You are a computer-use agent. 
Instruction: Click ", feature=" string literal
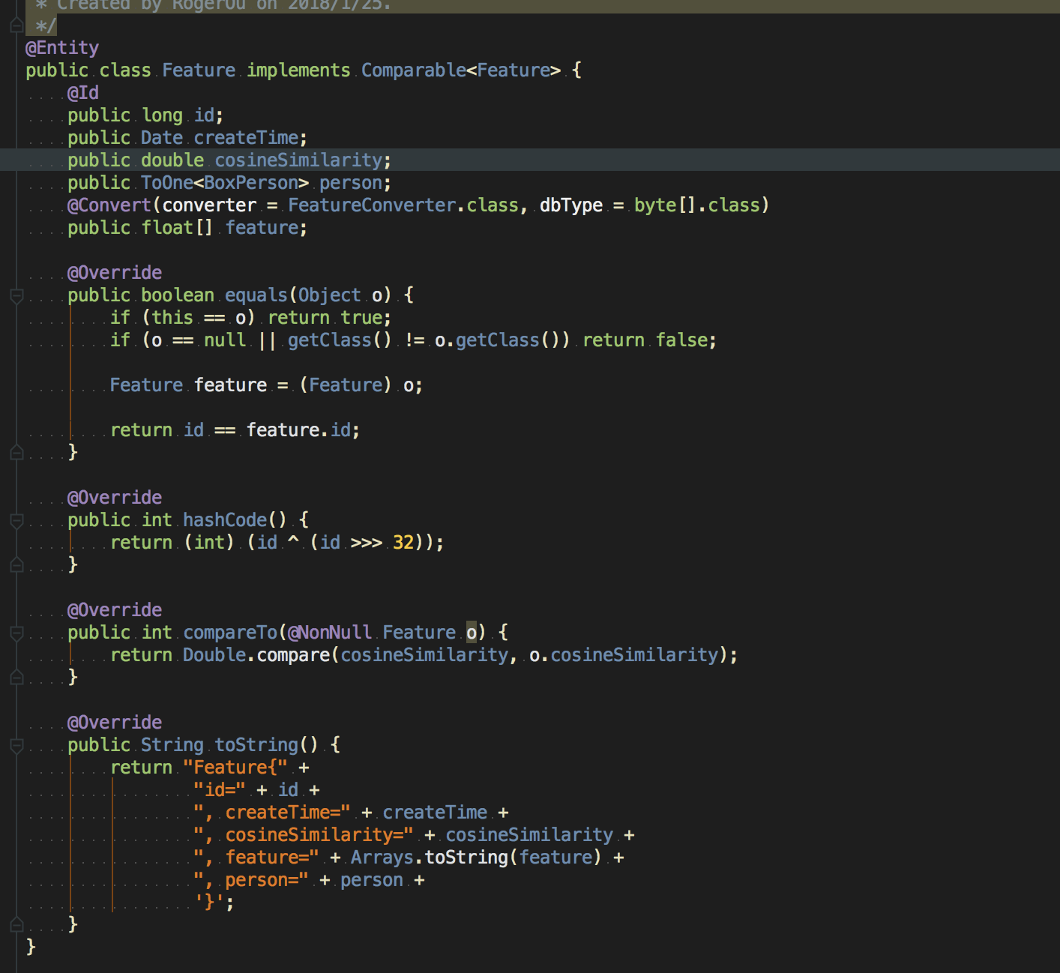[256, 858]
